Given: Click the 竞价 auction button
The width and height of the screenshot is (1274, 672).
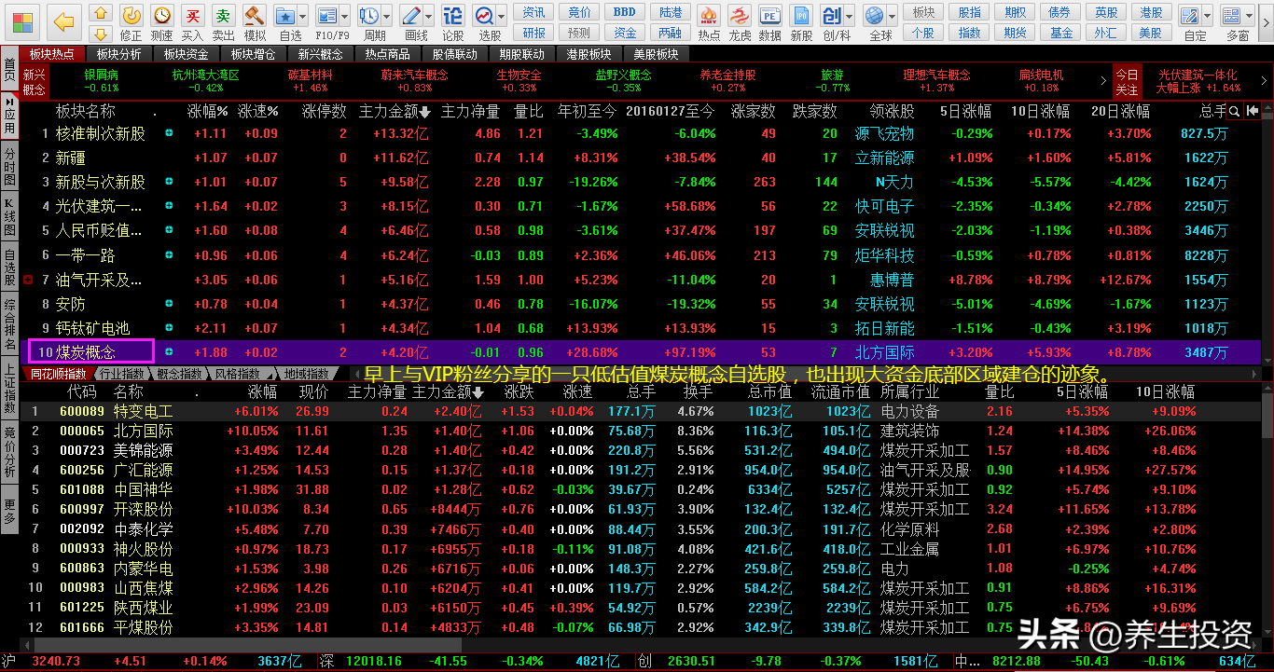Looking at the screenshot, I should (x=579, y=12).
